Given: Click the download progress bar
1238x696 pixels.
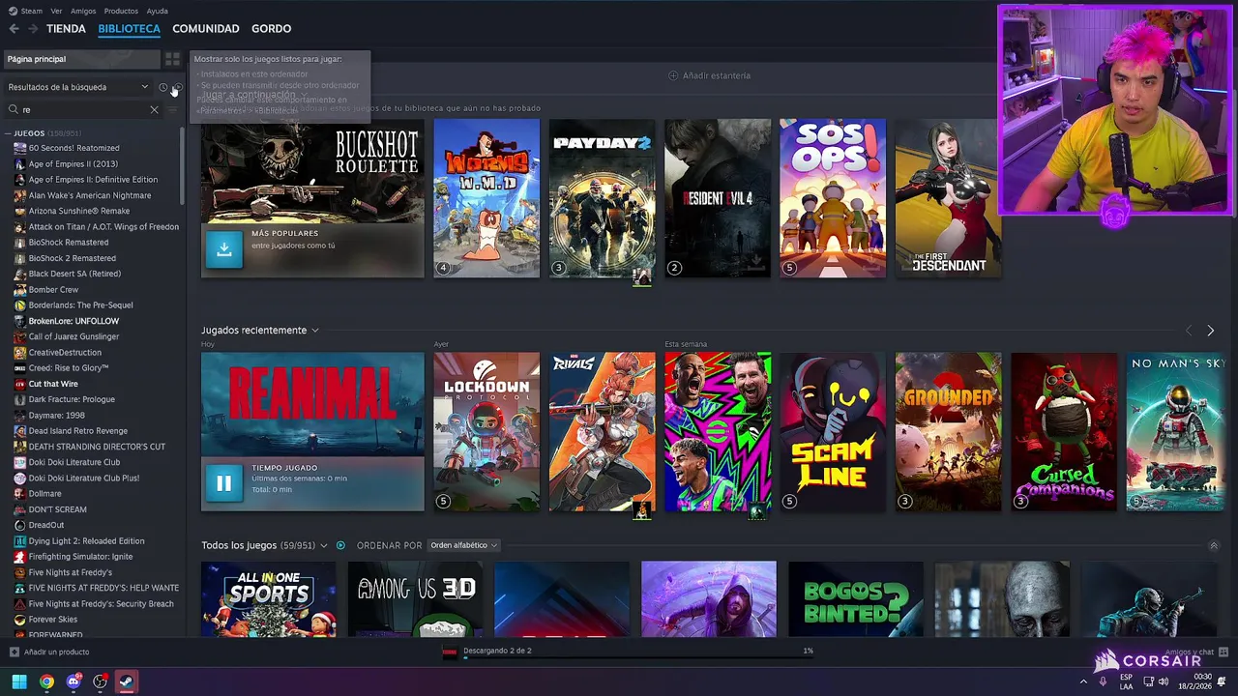Looking at the screenshot, I should [x=637, y=659].
